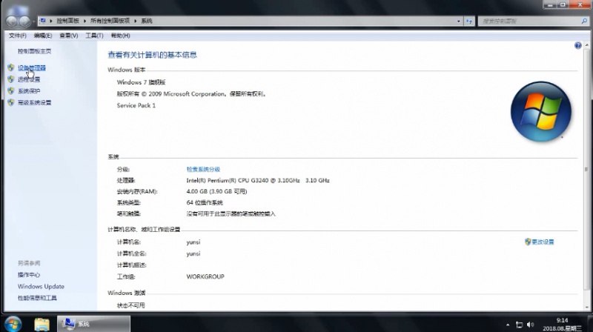
Task: Expand arrow after 控制面板 breadcrumb
Action: [x=85, y=21]
